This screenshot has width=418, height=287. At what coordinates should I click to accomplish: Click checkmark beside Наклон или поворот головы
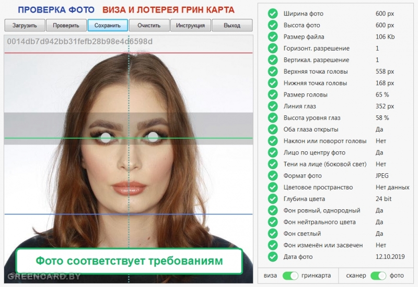pyautogui.click(x=273, y=141)
